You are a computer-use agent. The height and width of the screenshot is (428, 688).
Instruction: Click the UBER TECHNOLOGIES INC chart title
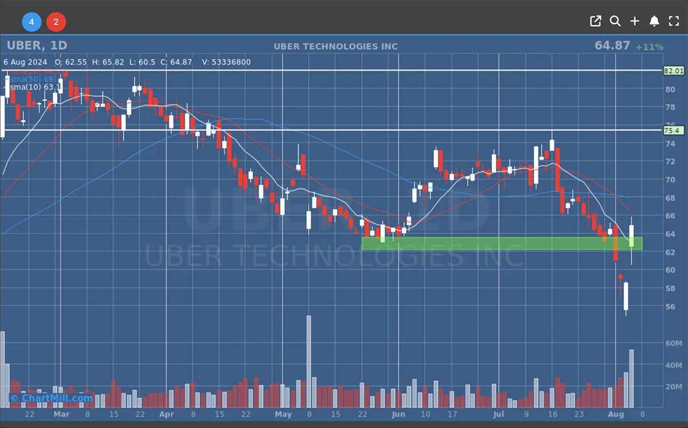[x=335, y=46]
